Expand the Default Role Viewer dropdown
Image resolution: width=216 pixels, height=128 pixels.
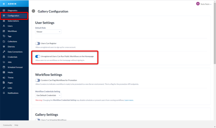pos(48,32)
